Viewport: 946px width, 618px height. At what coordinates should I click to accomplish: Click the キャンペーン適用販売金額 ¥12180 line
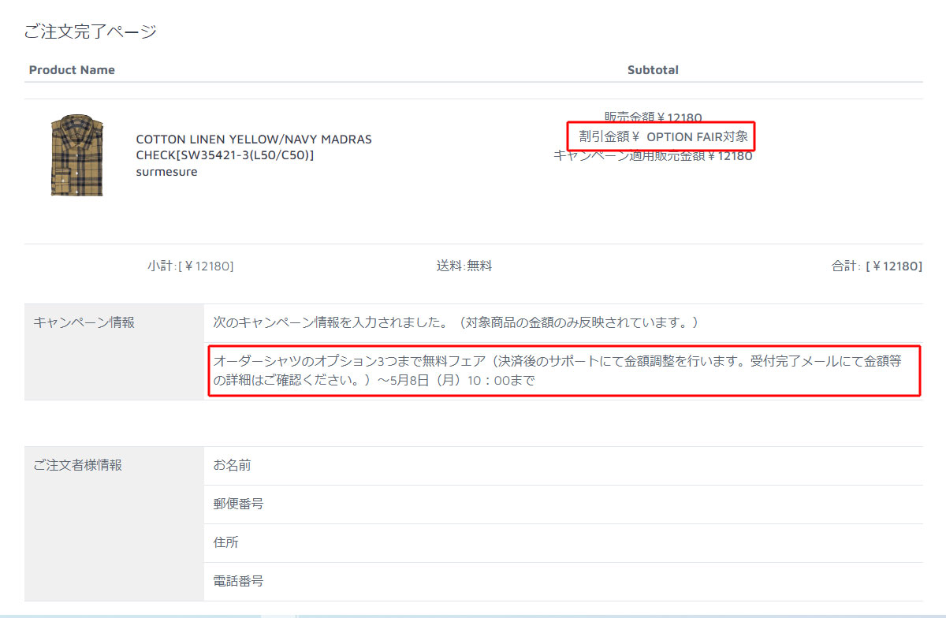pos(653,156)
